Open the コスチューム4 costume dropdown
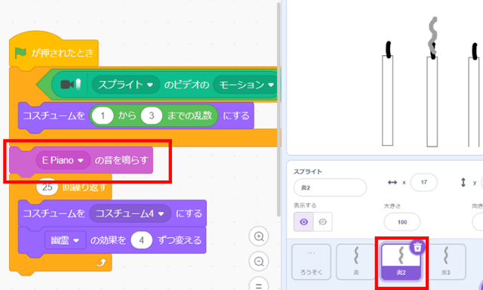Screen dimensions: 483x290 pyautogui.click(x=130, y=214)
